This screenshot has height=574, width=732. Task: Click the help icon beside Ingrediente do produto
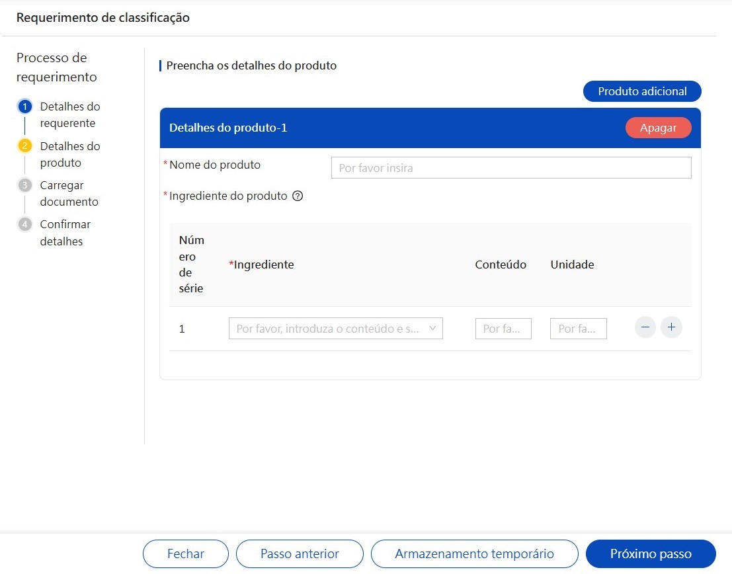pyautogui.click(x=298, y=196)
